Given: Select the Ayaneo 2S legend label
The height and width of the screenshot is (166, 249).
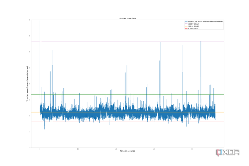Looking at the screenshot, I should click(x=206, y=21).
